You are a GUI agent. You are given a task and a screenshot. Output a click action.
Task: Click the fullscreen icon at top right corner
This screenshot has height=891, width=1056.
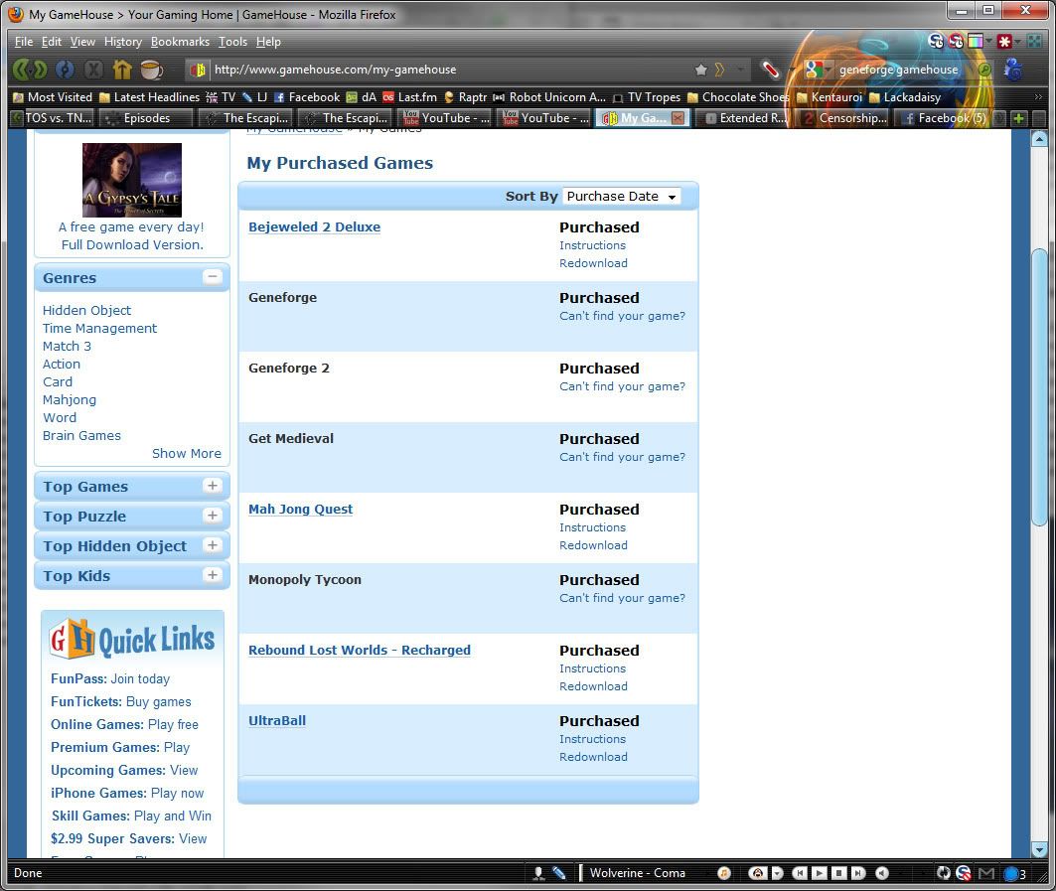click(1034, 42)
